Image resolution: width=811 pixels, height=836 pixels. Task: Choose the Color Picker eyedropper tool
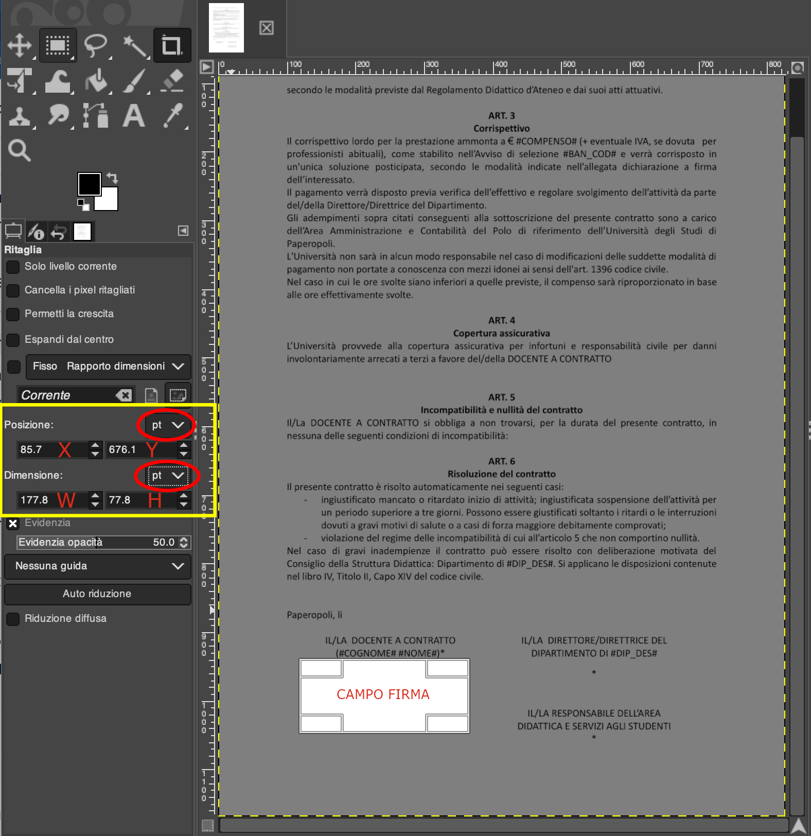173,115
